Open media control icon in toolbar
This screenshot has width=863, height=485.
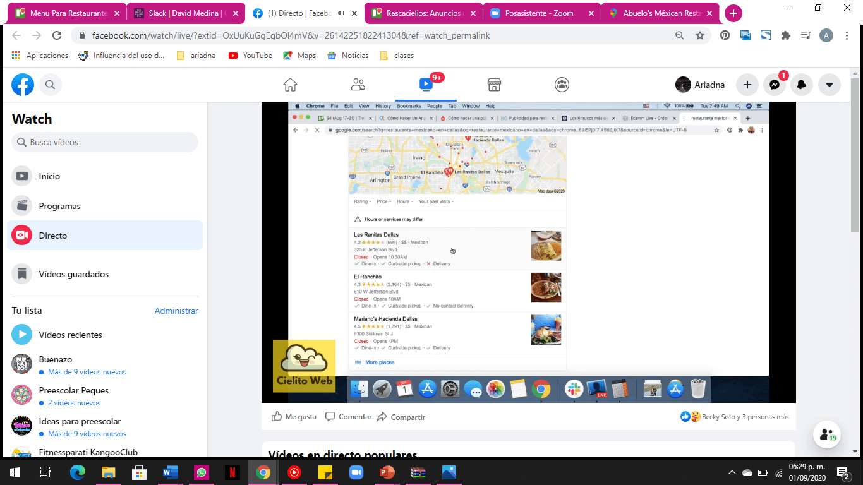coord(806,36)
